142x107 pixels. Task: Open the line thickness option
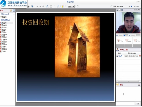(x=66, y=7)
